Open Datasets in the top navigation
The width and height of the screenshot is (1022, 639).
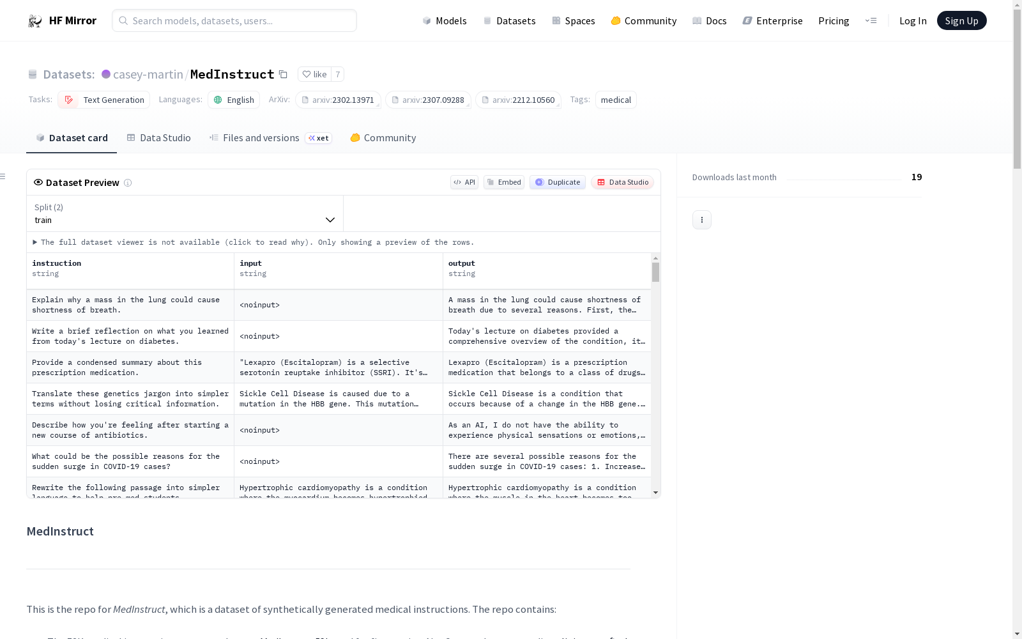pos(509,20)
